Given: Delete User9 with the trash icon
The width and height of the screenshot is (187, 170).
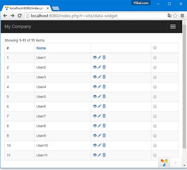Looking at the screenshot, I should pos(104,135).
